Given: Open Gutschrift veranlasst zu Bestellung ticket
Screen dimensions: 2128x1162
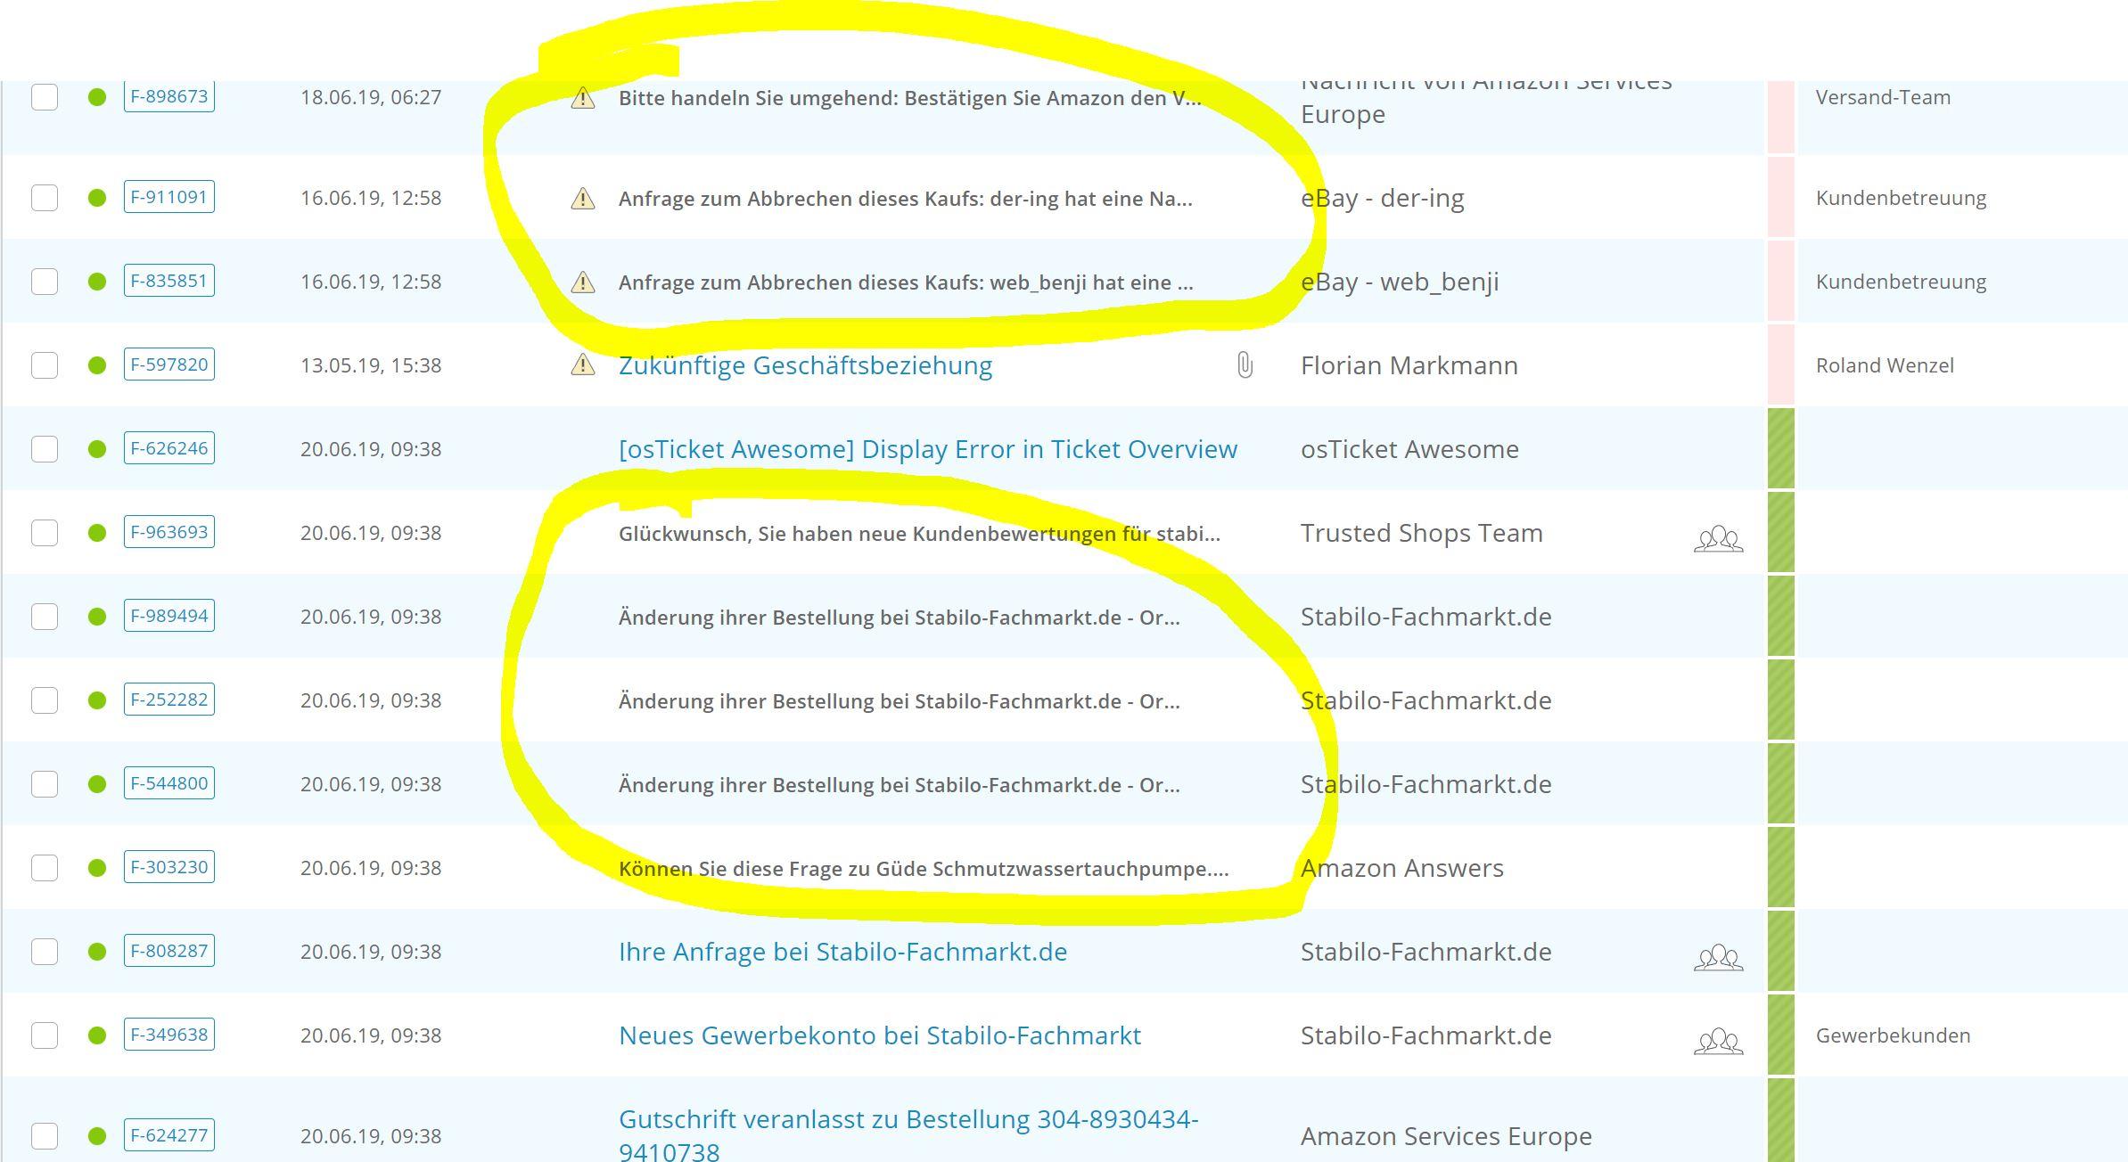Looking at the screenshot, I should (908, 1120).
